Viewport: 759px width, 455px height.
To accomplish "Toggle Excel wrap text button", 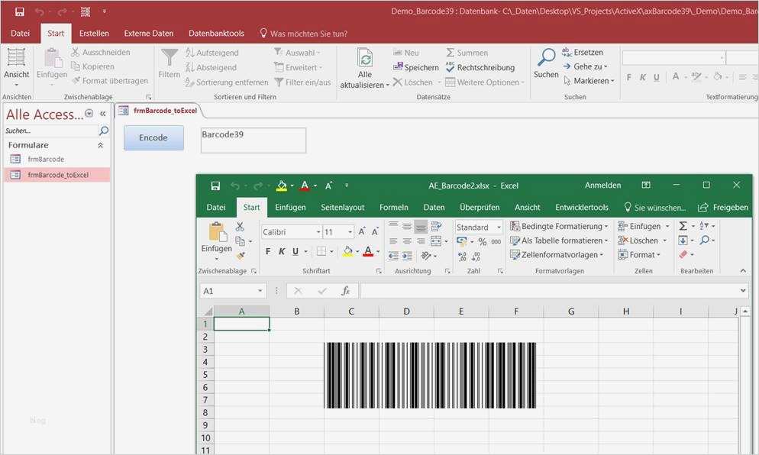I will pyautogui.click(x=436, y=226).
